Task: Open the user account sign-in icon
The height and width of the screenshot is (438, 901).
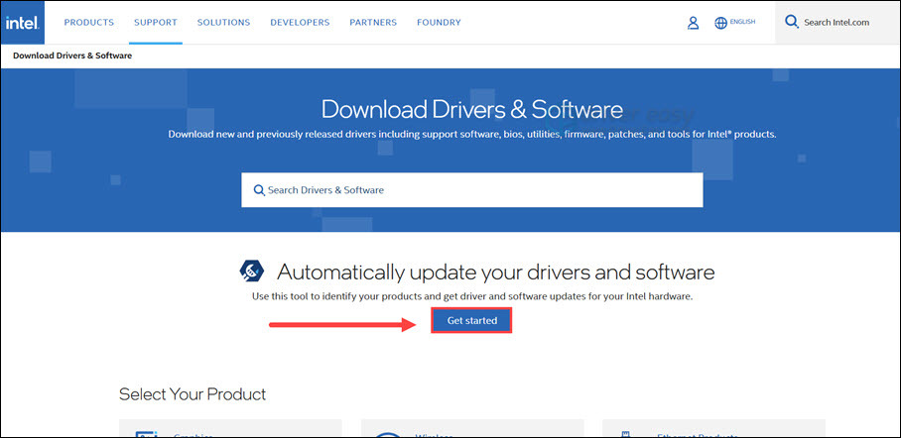Action: (x=694, y=23)
